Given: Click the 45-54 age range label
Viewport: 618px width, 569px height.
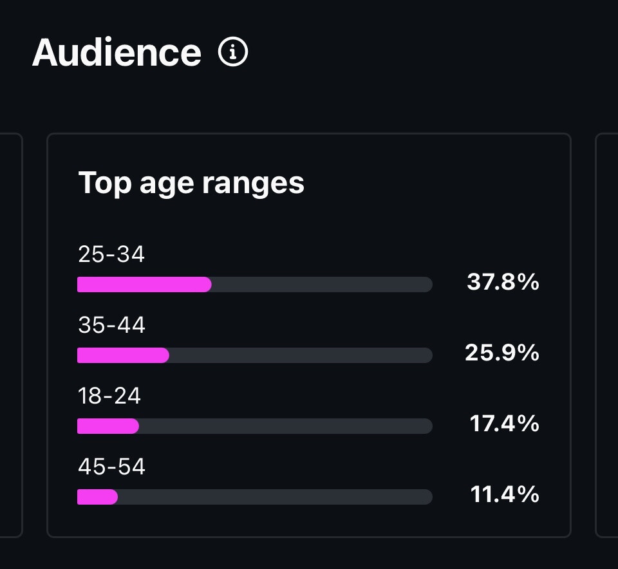Looking at the screenshot, I should pyautogui.click(x=111, y=467).
